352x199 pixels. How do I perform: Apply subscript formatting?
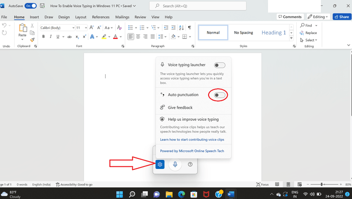point(77,37)
